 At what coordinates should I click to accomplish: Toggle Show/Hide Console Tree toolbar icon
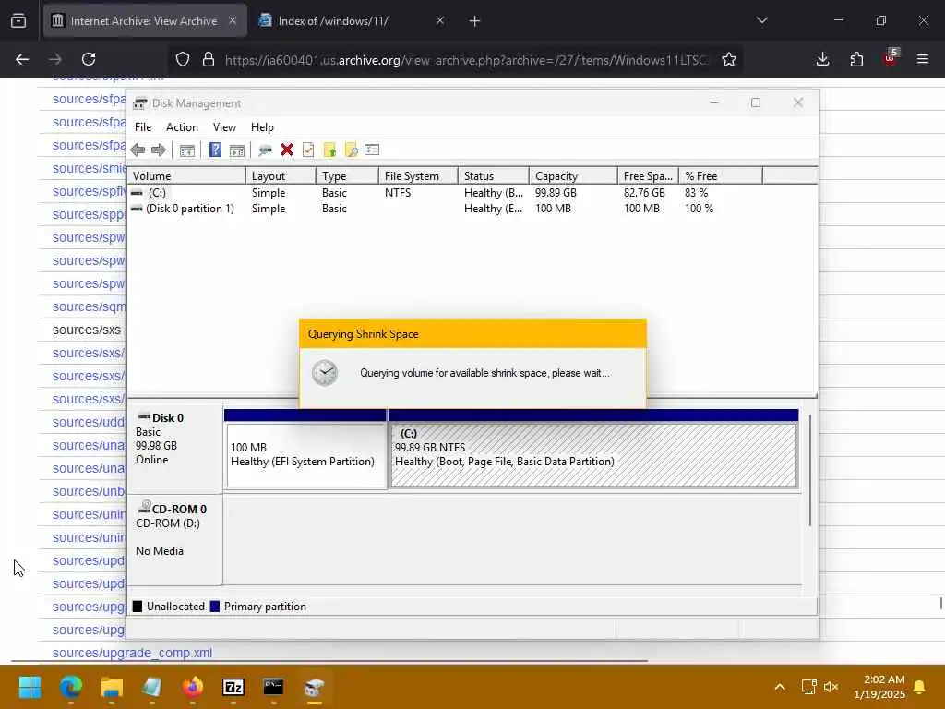(186, 150)
